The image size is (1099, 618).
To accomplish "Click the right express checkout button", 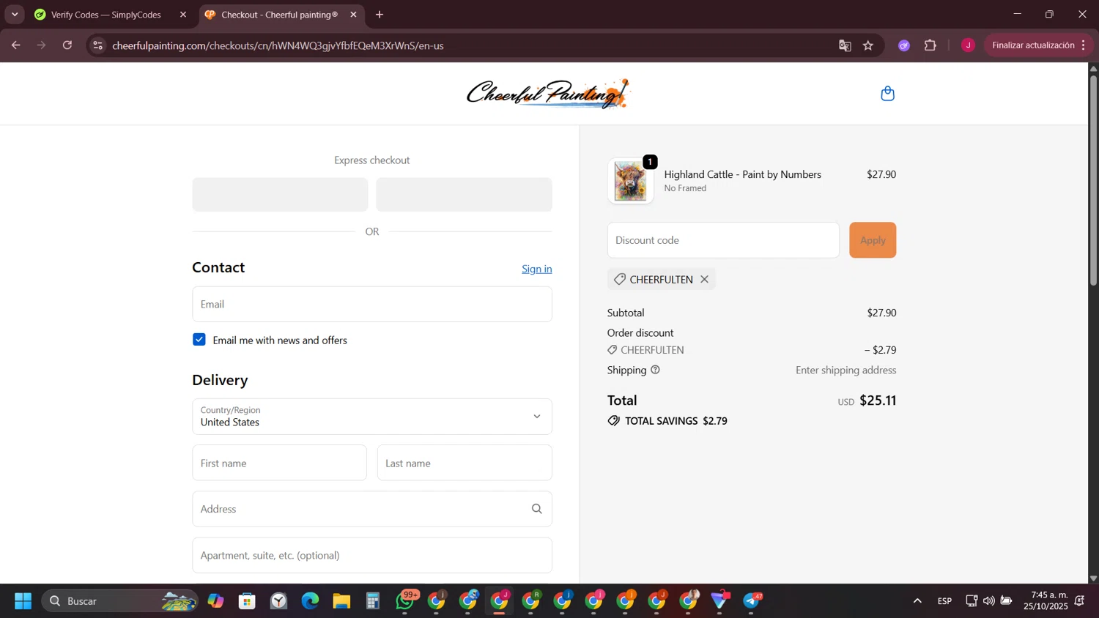I will point(464,195).
